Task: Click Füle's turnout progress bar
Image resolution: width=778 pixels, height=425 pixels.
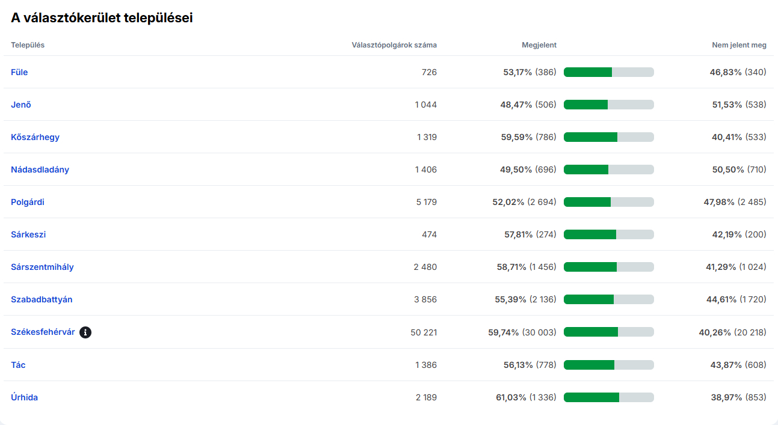Action: (x=608, y=72)
